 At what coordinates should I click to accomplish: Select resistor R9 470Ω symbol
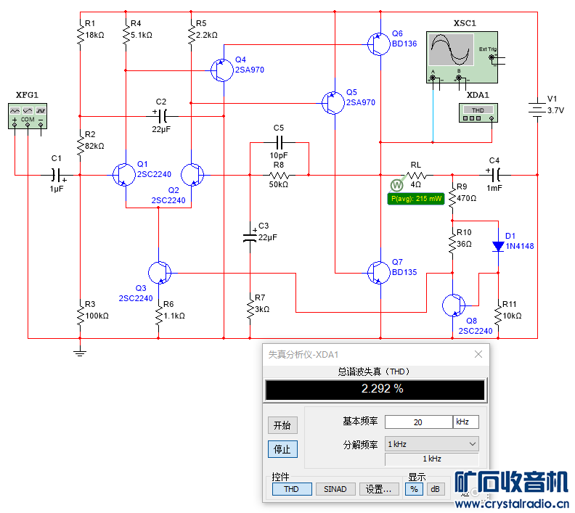pos(452,197)
